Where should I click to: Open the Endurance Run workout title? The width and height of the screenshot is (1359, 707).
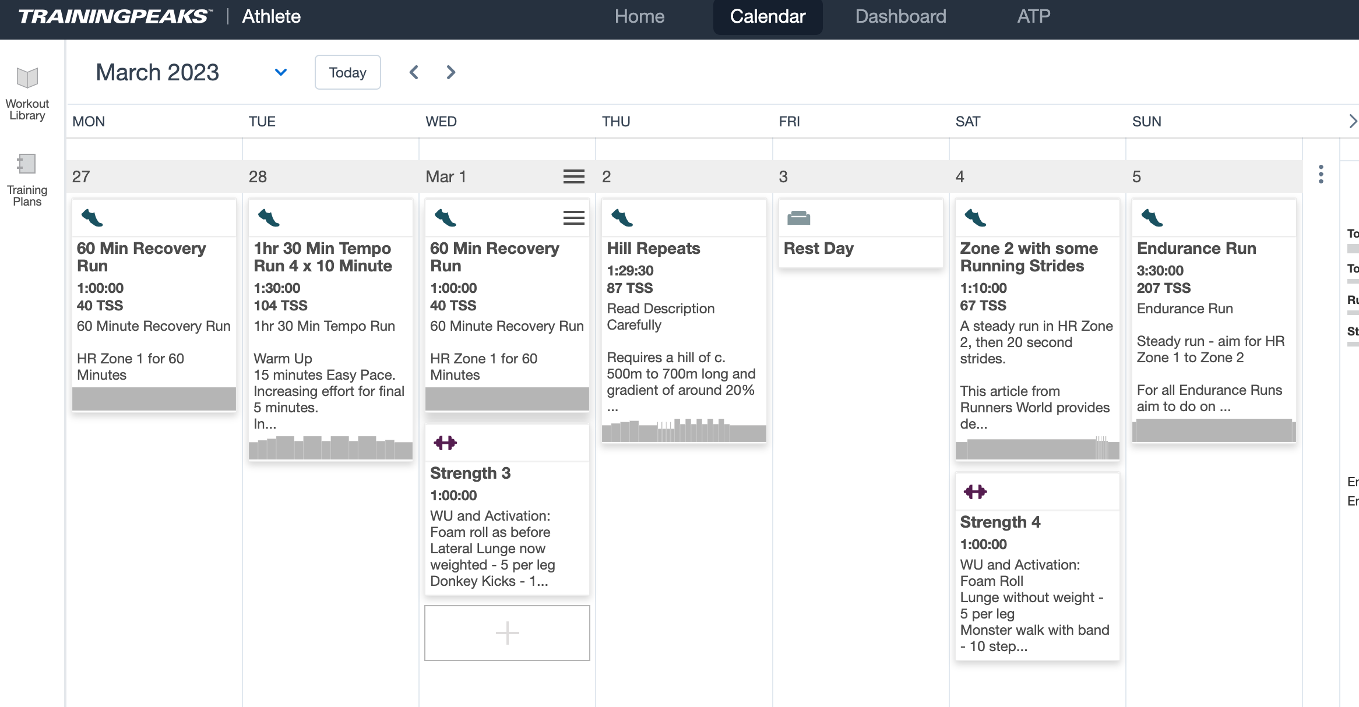(x=1196, y=248)
